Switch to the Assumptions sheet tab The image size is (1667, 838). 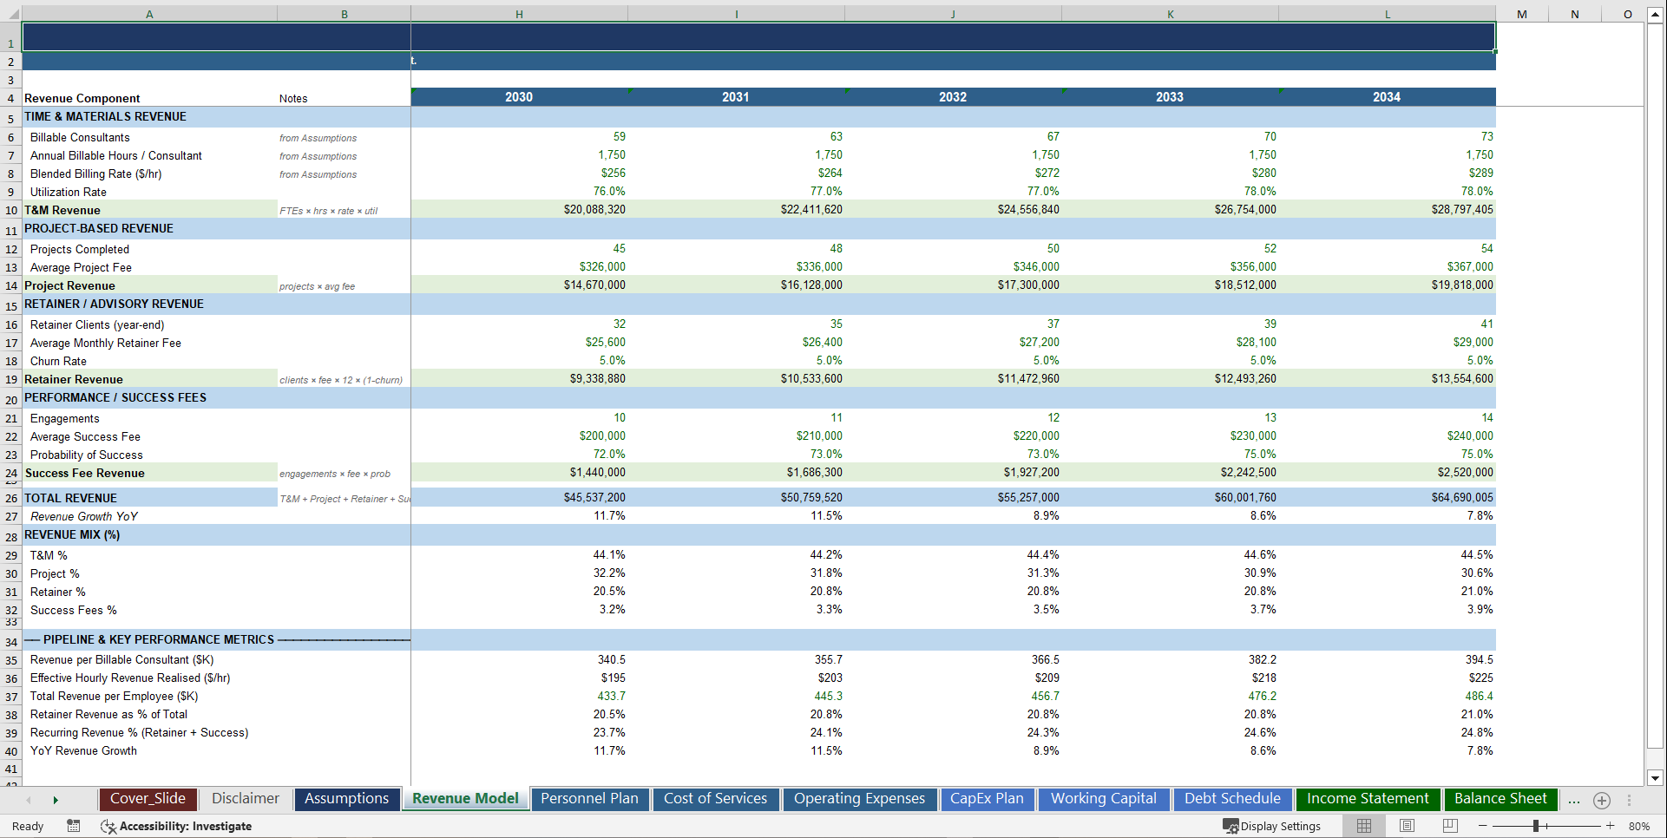(x=346, y=798)
